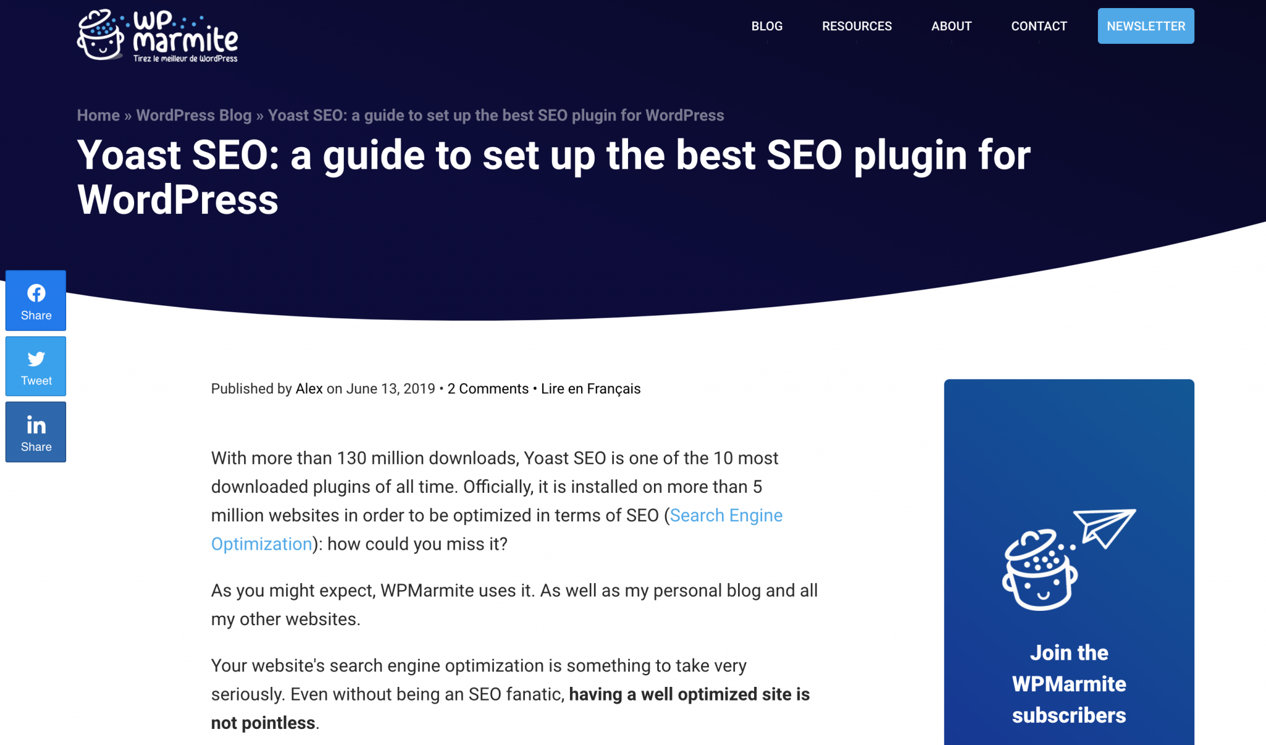Open the Contact page
Viewport: 1266px width, 745px height.
[1039, 26]
